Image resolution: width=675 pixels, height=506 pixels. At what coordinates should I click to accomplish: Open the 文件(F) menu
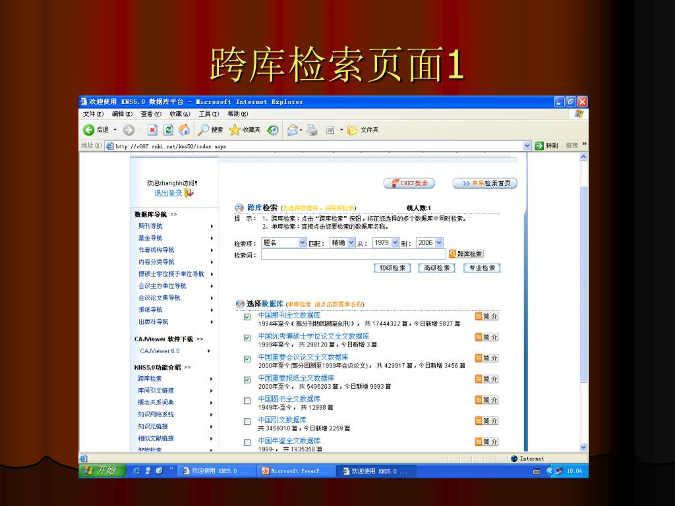point(93,114)
